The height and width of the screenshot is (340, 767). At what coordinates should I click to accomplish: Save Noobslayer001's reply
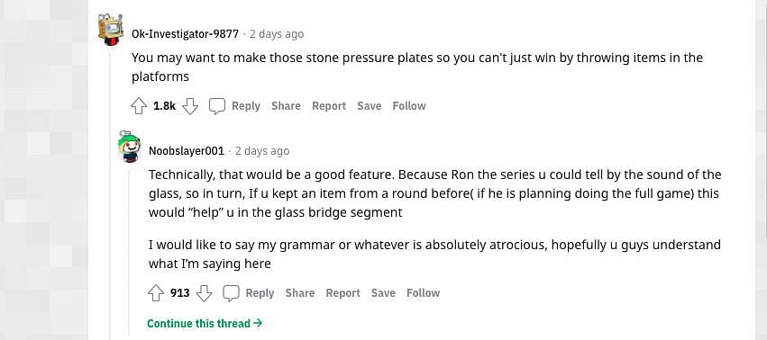tap(383, 293)
